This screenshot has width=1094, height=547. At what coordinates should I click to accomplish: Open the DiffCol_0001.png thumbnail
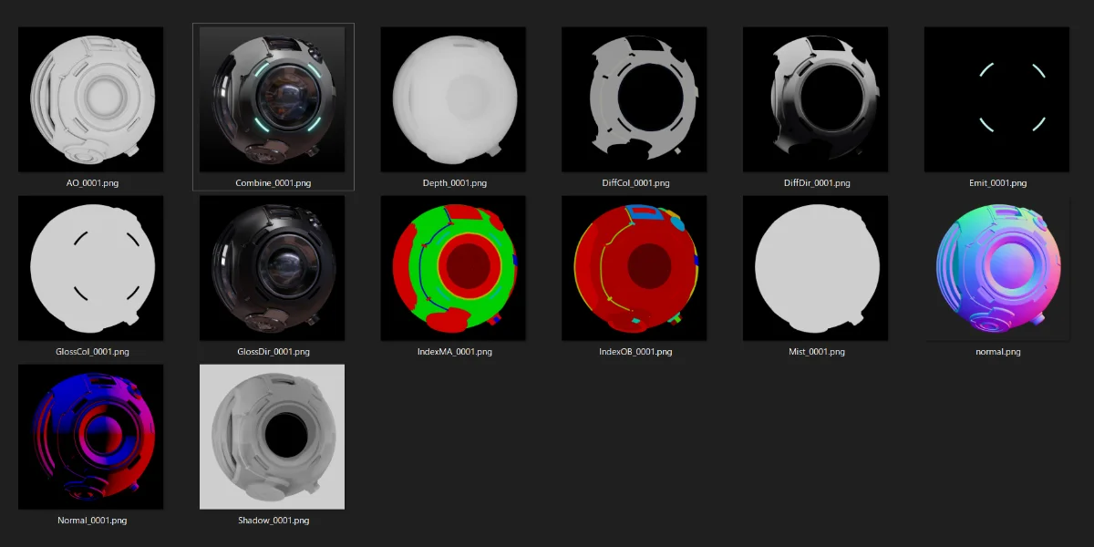tap(634, 98)
